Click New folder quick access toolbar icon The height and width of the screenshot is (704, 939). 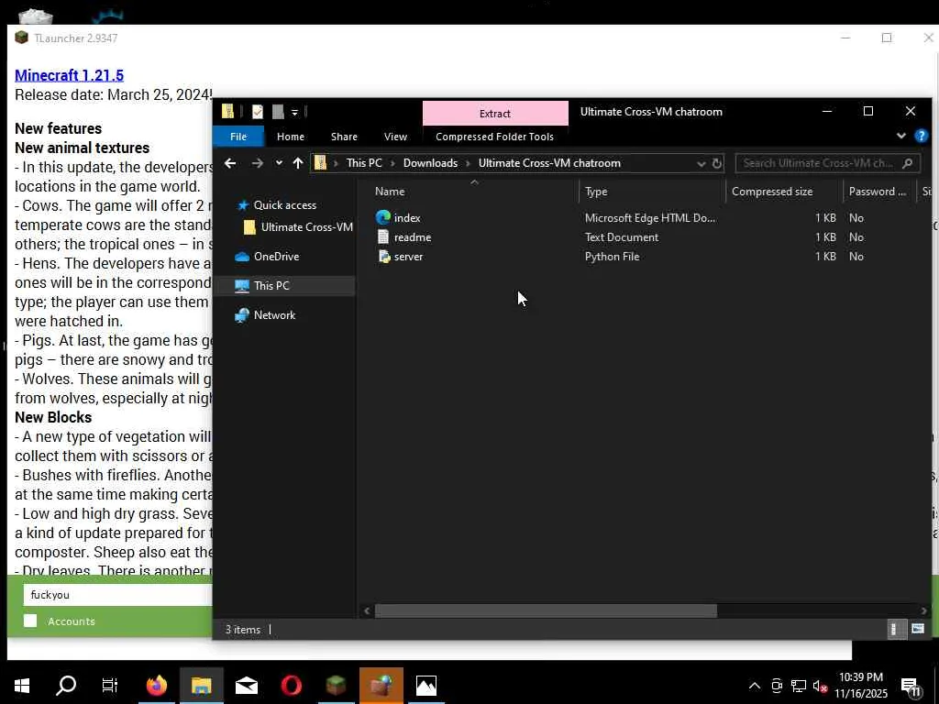pyautogui.click(x=277, y=111)
